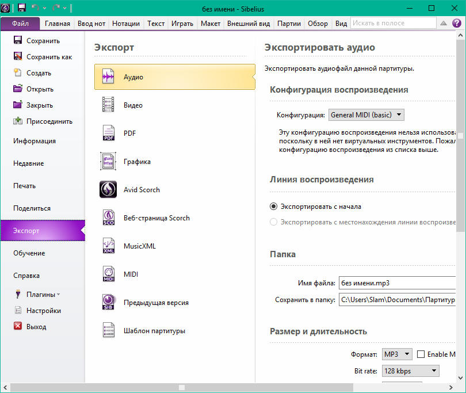
Task: Select Создать to create a new score
Action: coord(32,73)
